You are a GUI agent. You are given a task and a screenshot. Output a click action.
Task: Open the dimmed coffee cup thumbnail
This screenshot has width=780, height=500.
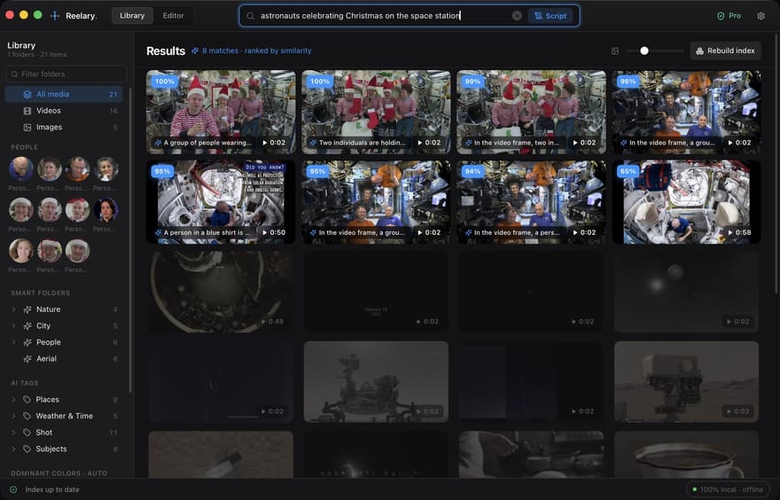click(686, 455)
